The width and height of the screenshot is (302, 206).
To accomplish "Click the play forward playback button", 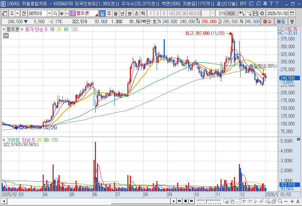I will [x=174, y=201].
